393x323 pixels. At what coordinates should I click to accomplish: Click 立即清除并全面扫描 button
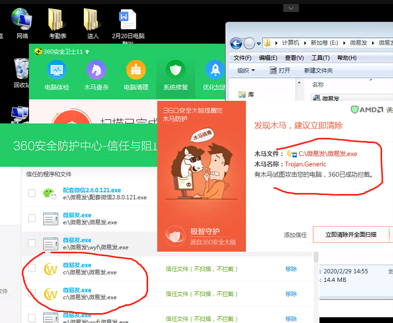[351, 235]
